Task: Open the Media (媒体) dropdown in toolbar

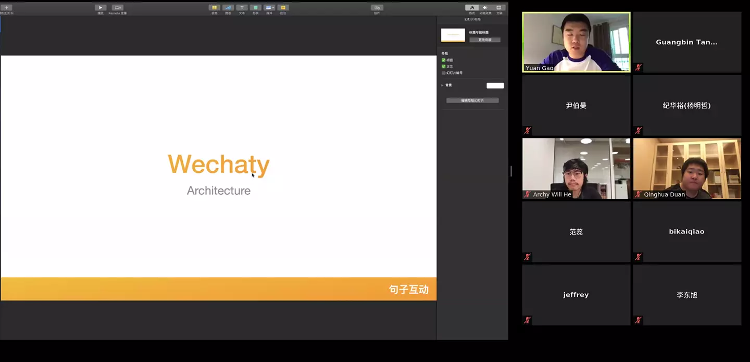Action: (269, 8)
